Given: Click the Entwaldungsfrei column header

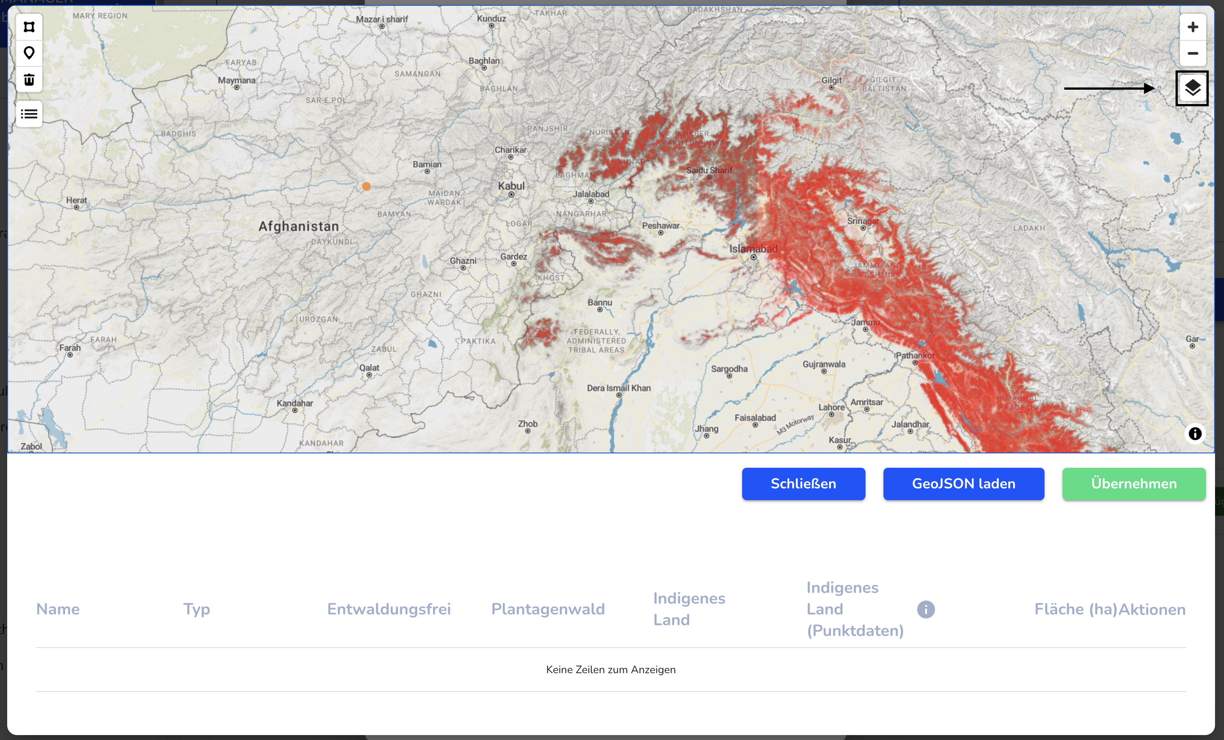Looking at the screenshot, I should click(389, 609).
